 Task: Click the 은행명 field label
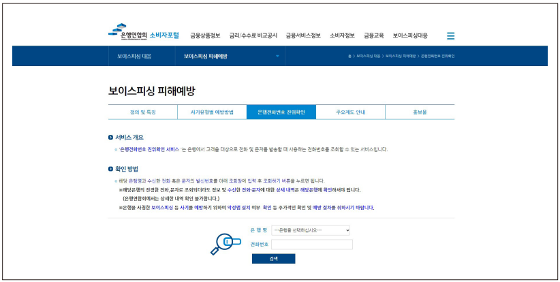(x=259, y=230)
